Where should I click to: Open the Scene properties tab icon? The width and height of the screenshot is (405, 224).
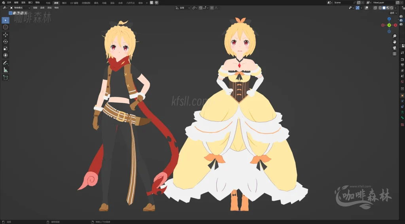tap(402, 76)
